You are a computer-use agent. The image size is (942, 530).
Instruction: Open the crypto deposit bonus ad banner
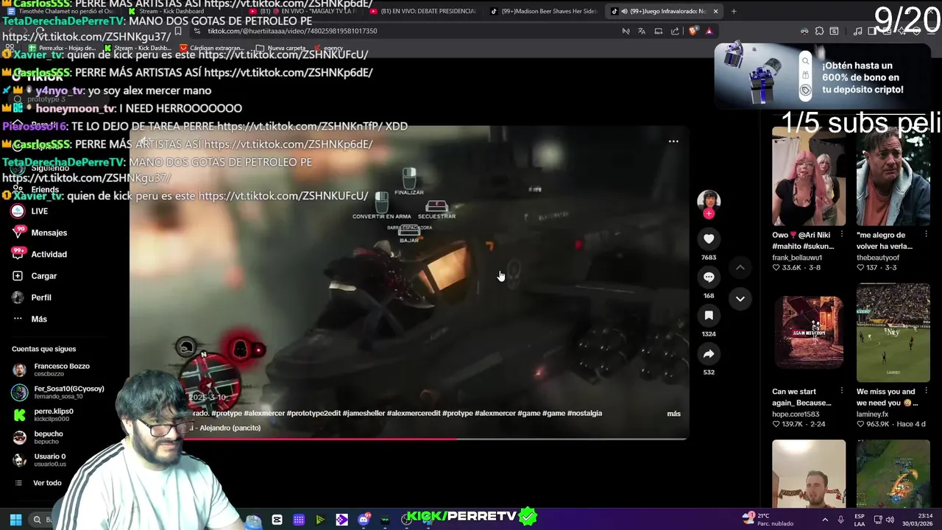pyautogui.click(x=824, y=77)
